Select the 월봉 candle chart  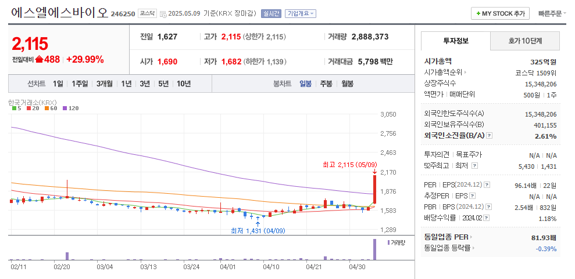tap(347, 84)
